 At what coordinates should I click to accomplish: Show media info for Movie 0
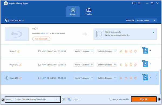tap(131, 51)
